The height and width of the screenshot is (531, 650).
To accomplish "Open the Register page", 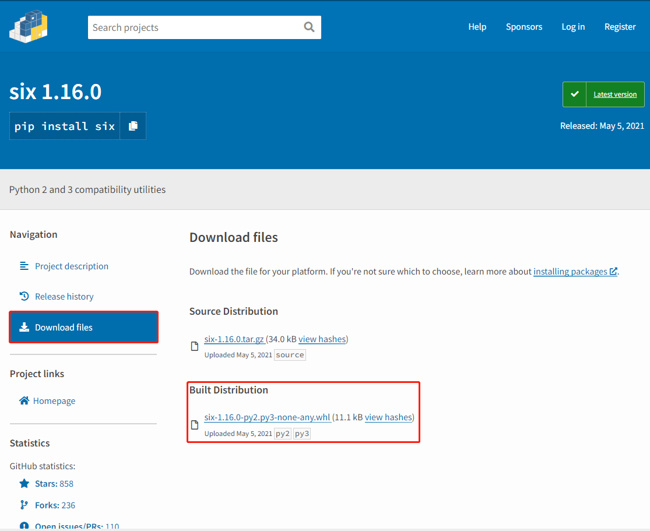I will [x=620, y=27].
